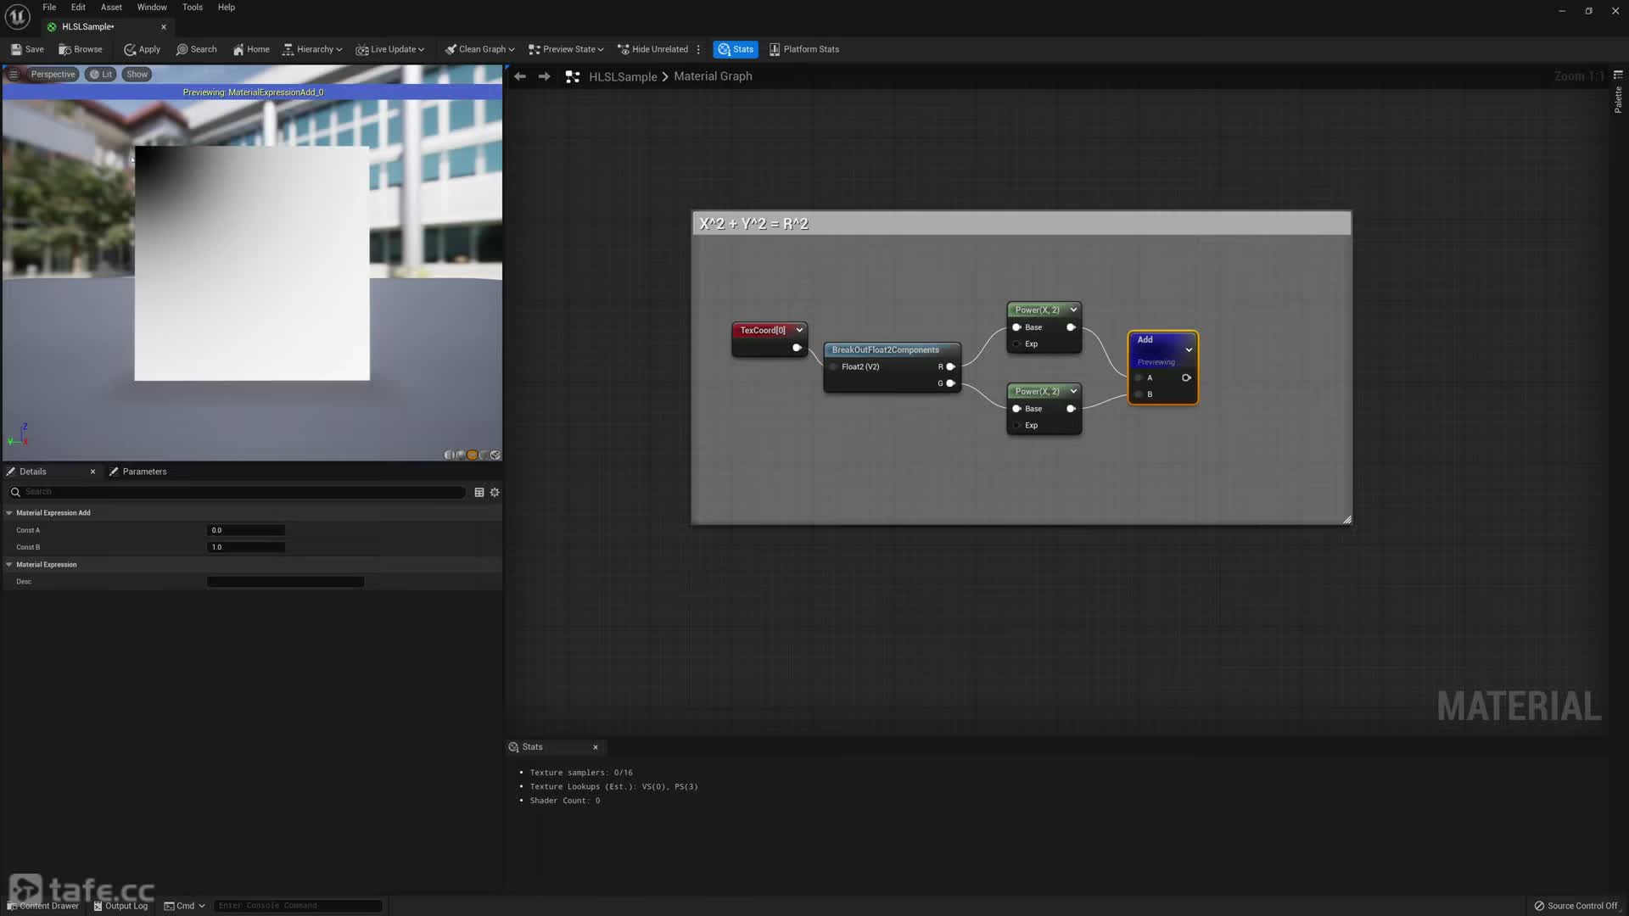Viewport: 1629px width, 916px height.
Task: Open viewport hamburger options menu
Action: point(13,75)
